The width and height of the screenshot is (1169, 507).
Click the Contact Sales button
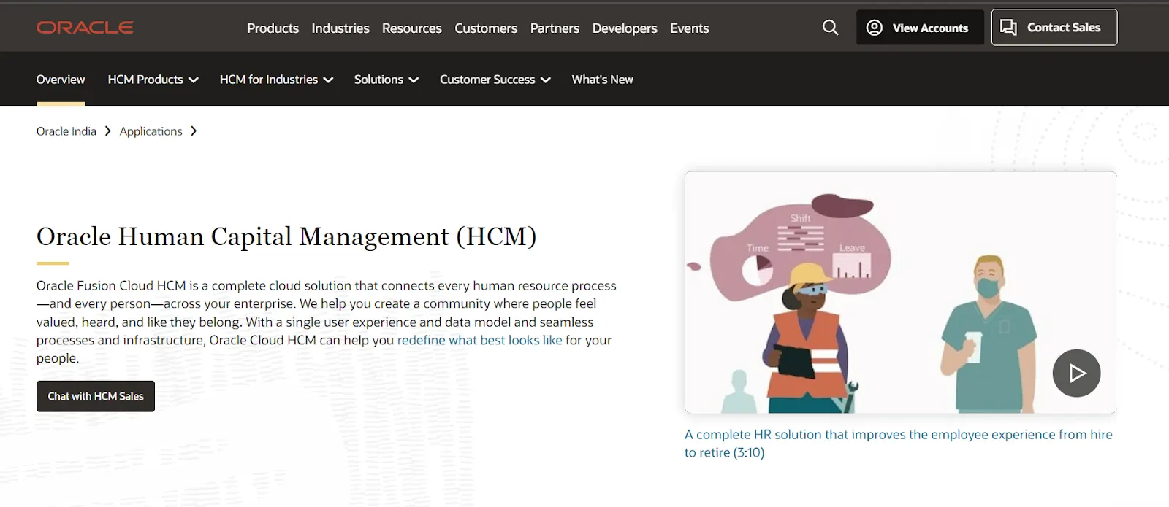click(x=1054, y=28)
